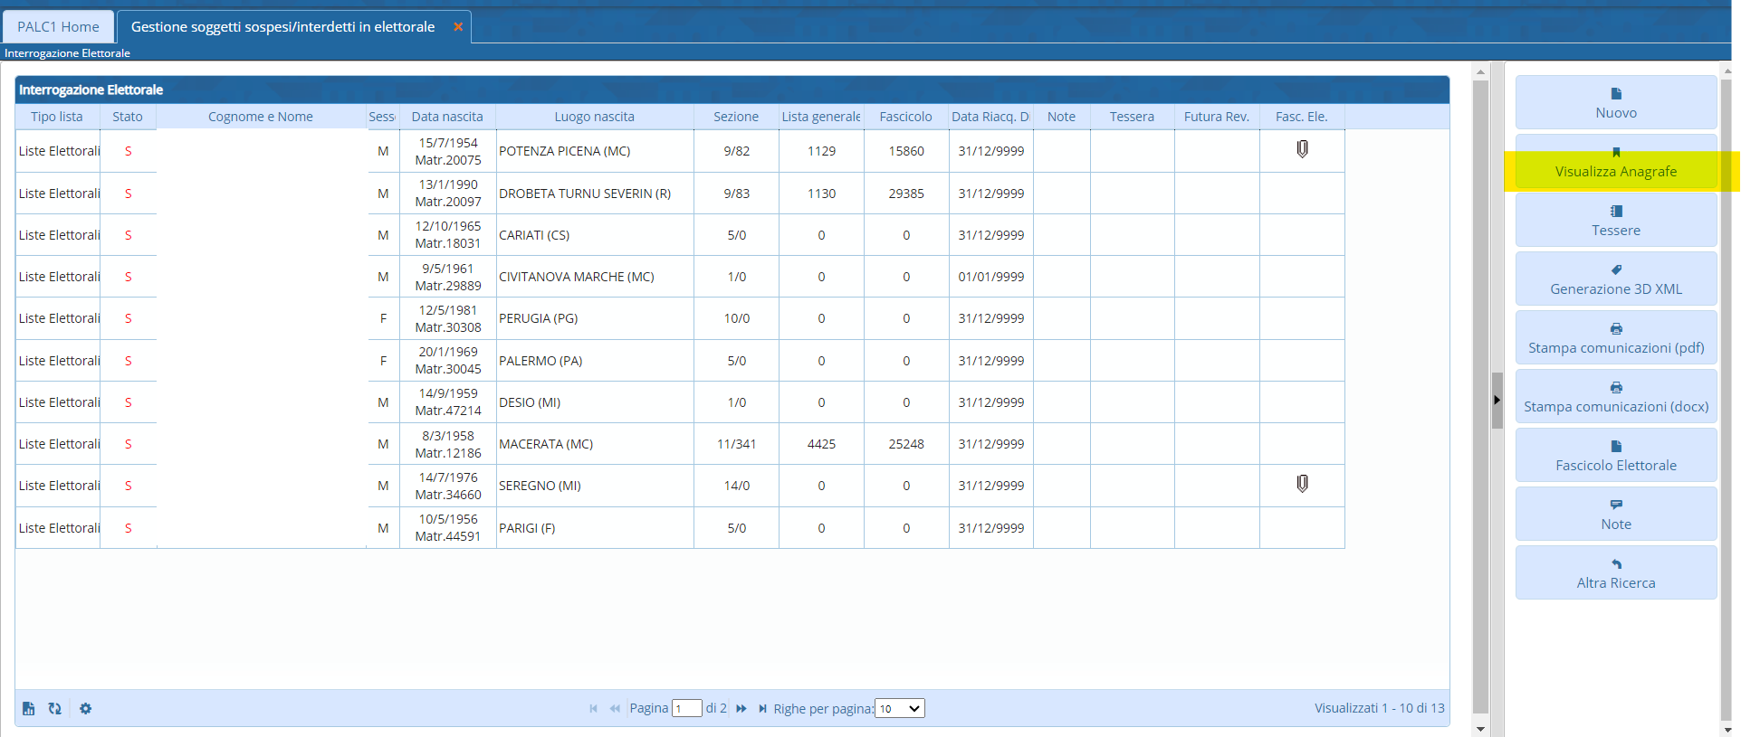This screenshot has width=1741, height=737.
Task: Sort by Cognome e Nome column header
Action: tap(261, 117)
